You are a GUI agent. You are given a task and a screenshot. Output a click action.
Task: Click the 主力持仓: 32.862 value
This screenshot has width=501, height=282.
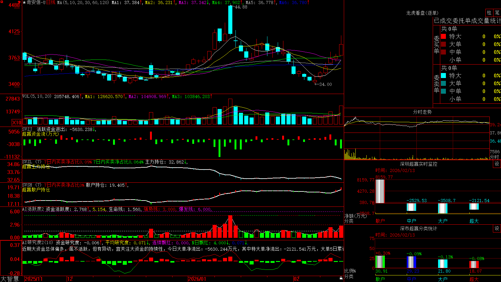tap(166, 162)
